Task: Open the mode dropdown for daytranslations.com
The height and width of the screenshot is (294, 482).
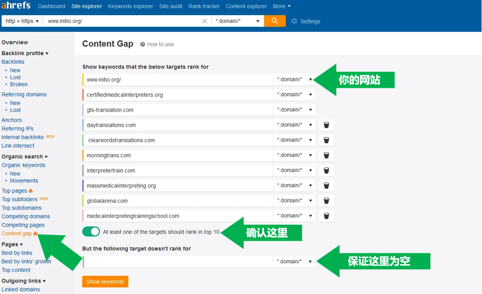Action: (x=294, y=125)
